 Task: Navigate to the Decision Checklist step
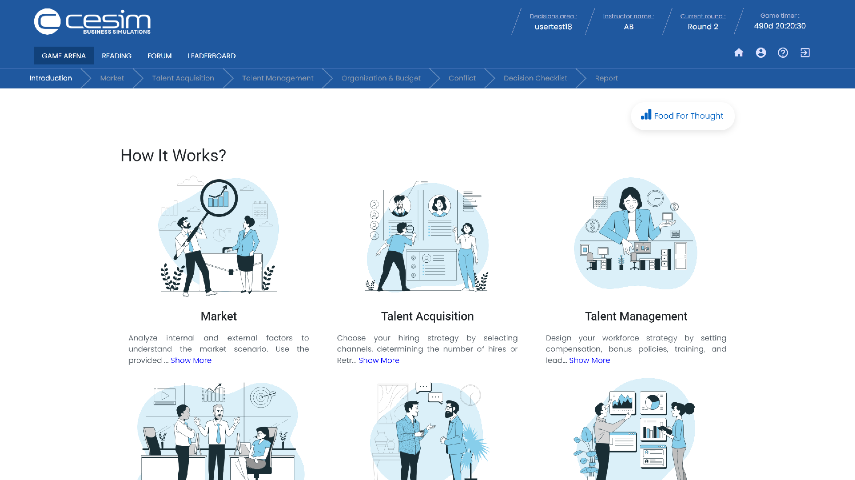coord(535,78)
